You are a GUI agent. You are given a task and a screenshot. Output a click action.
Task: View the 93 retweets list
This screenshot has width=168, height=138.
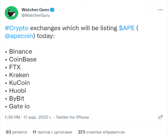click(16, 132)
